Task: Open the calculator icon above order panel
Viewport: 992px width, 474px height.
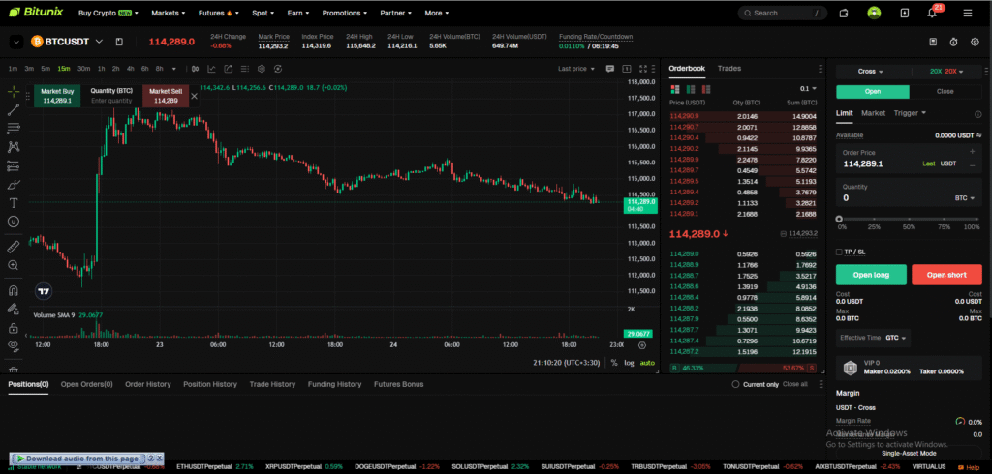Action: [x=932, y=43]
